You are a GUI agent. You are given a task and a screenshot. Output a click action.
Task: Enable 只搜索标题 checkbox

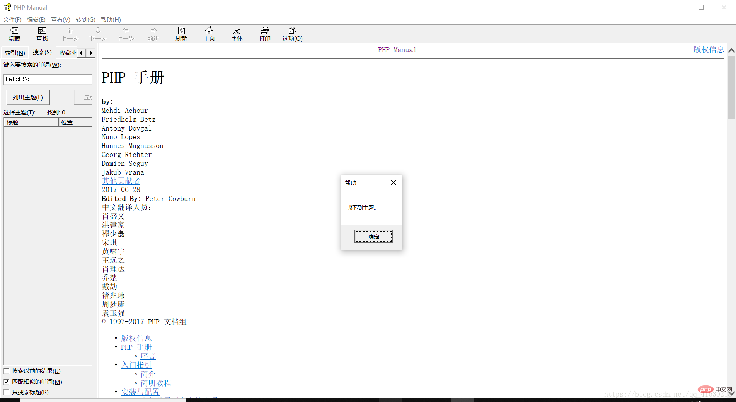[x=7, y=392]
